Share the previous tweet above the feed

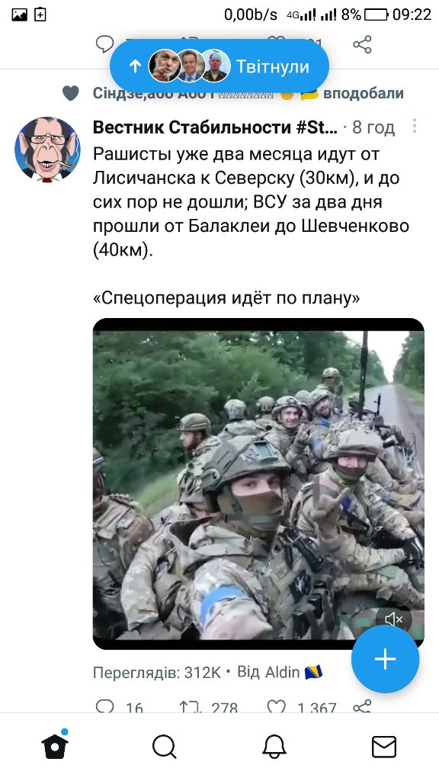(x=362, y=44)
